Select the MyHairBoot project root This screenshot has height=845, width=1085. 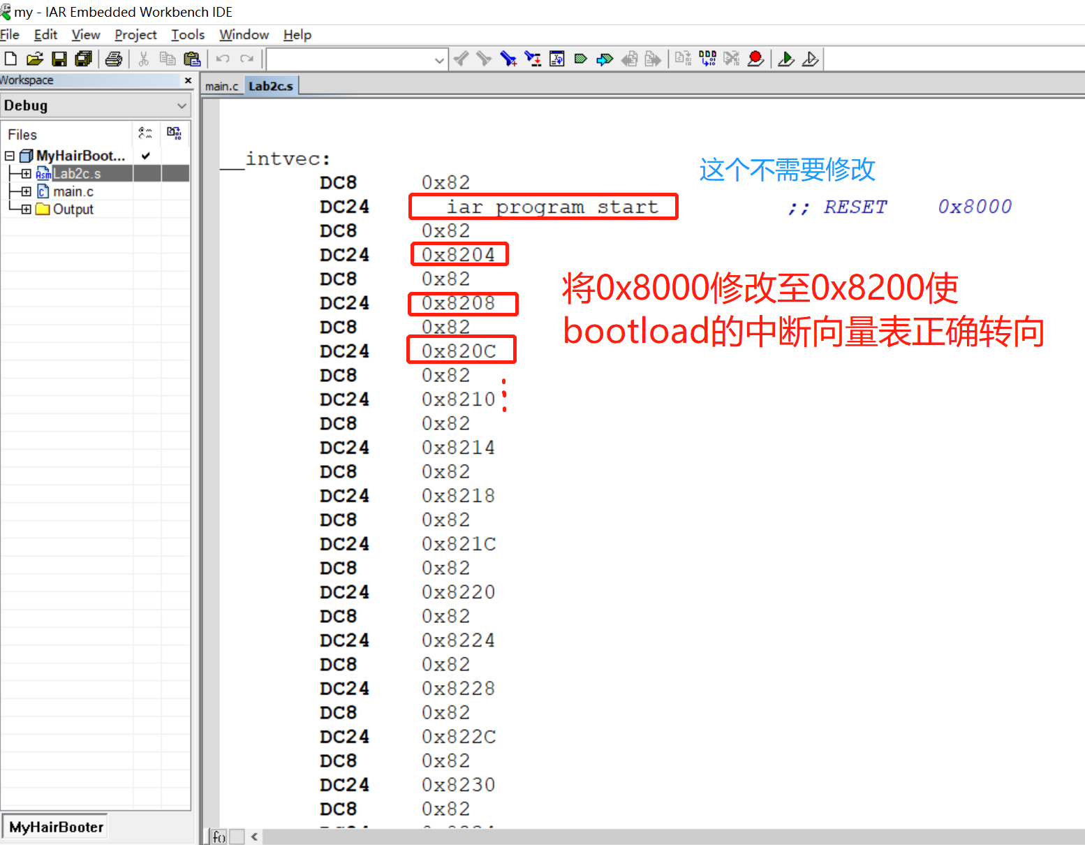(x=81, y=156)
